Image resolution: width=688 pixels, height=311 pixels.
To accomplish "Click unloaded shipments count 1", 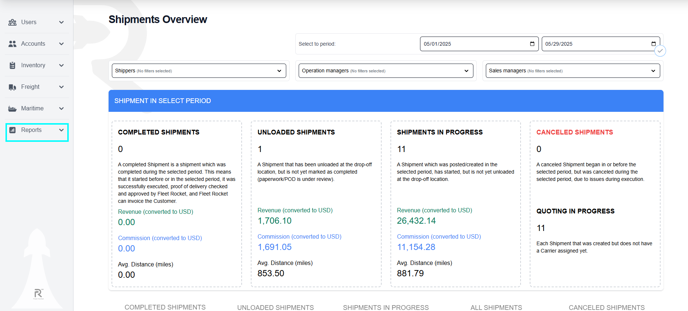I will 260,149.
